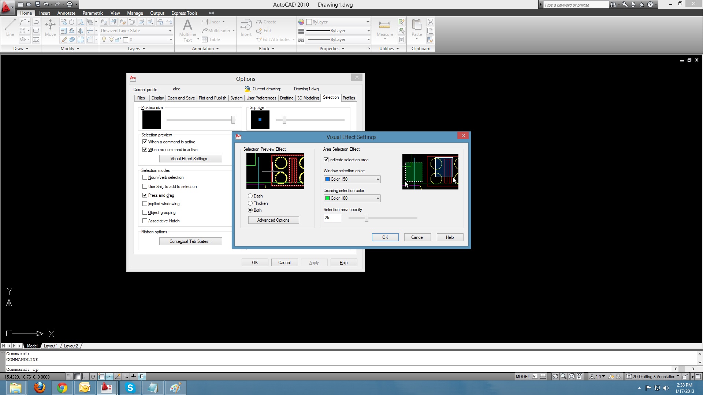Click the Grip size slider handle
703x395 pixels.
coord(284,120)
